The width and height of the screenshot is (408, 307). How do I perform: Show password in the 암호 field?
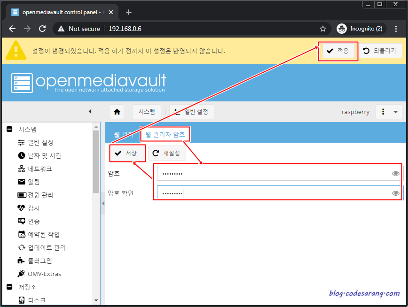(395, 174)
